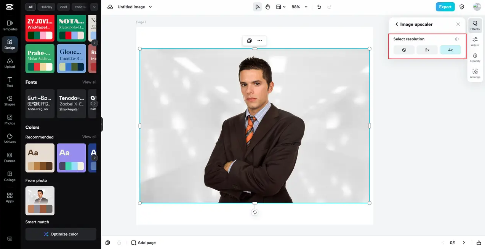
Task: Undo the last action
Action: click(319, 7)
